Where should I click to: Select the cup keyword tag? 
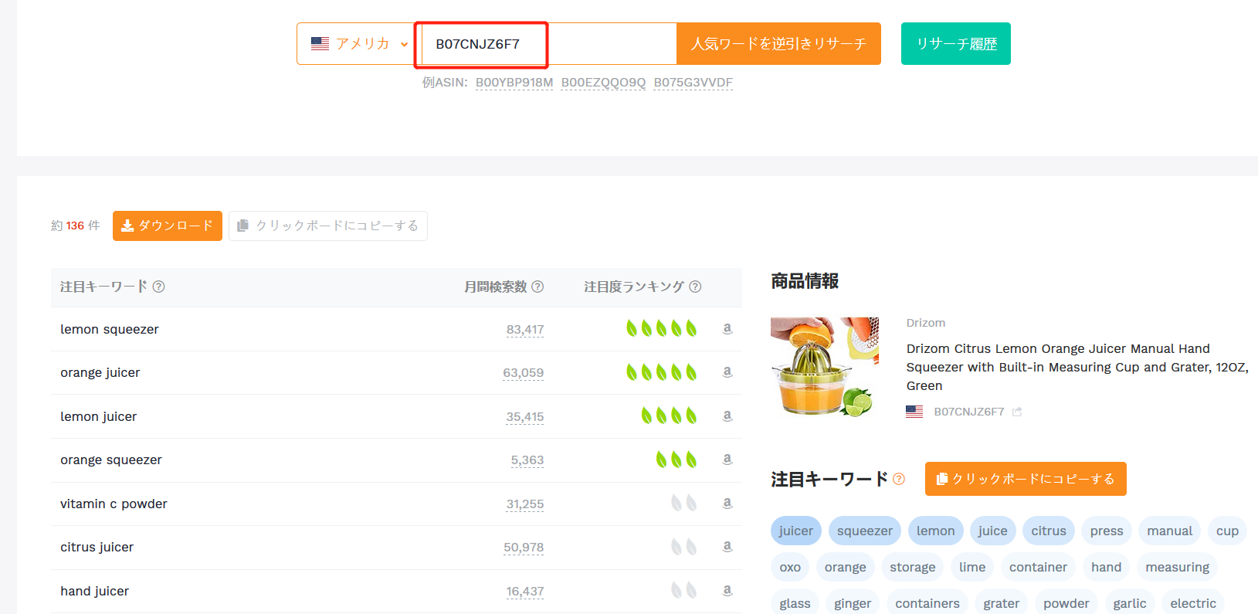[x=1227, y=531]
